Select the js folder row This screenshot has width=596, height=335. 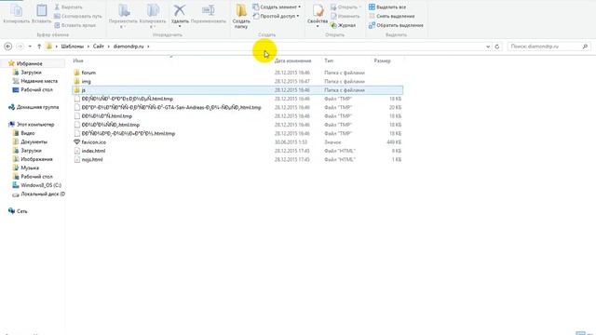click(x=237, y=90)
